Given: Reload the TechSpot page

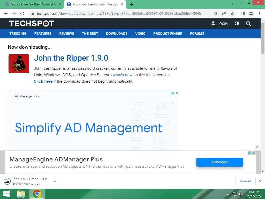Looking at the screenshot, I should pyautogui.click(x=22, y=13).
